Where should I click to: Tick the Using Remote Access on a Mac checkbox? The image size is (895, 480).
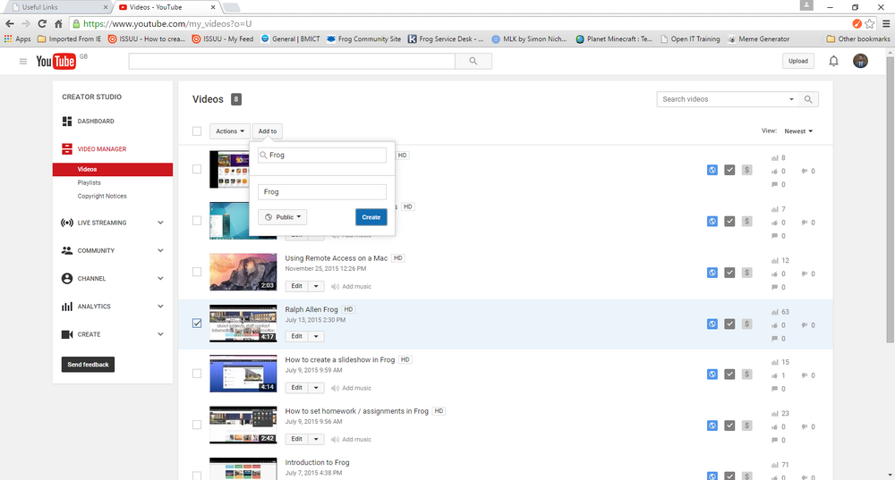click(x=197, y=272)
